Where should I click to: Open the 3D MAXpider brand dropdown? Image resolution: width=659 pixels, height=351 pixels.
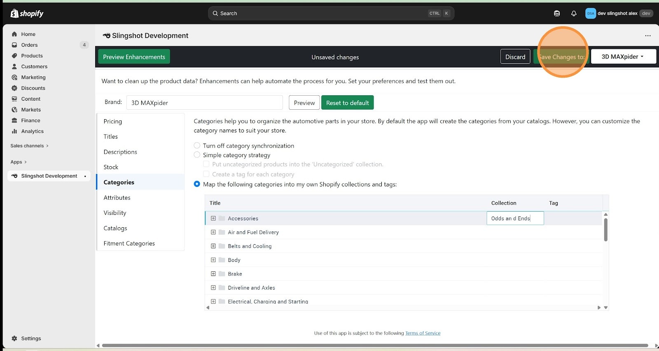click(623, 57)
